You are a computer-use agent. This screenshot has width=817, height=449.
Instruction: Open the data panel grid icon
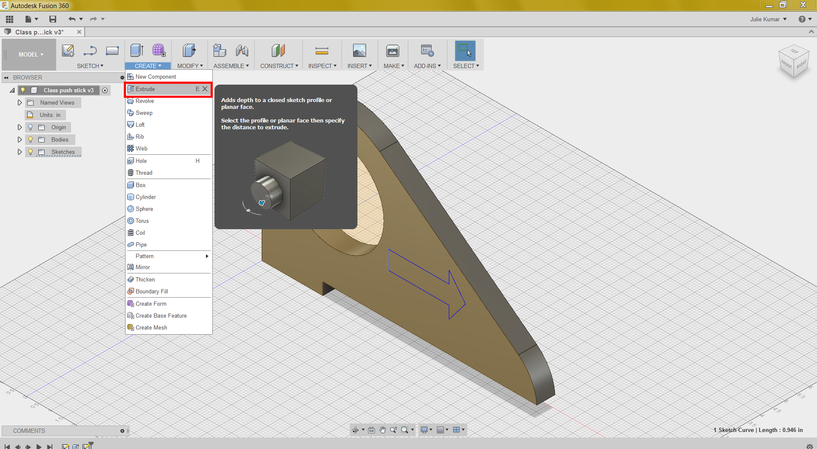point(9,19)
